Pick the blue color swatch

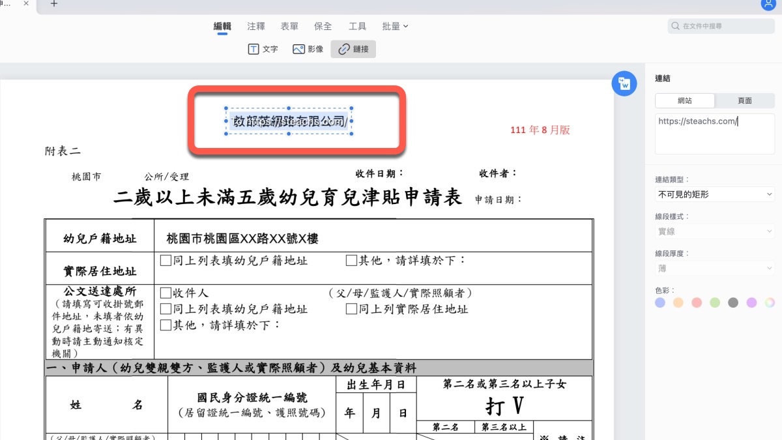pyautogui.click(x=660, y=302)
